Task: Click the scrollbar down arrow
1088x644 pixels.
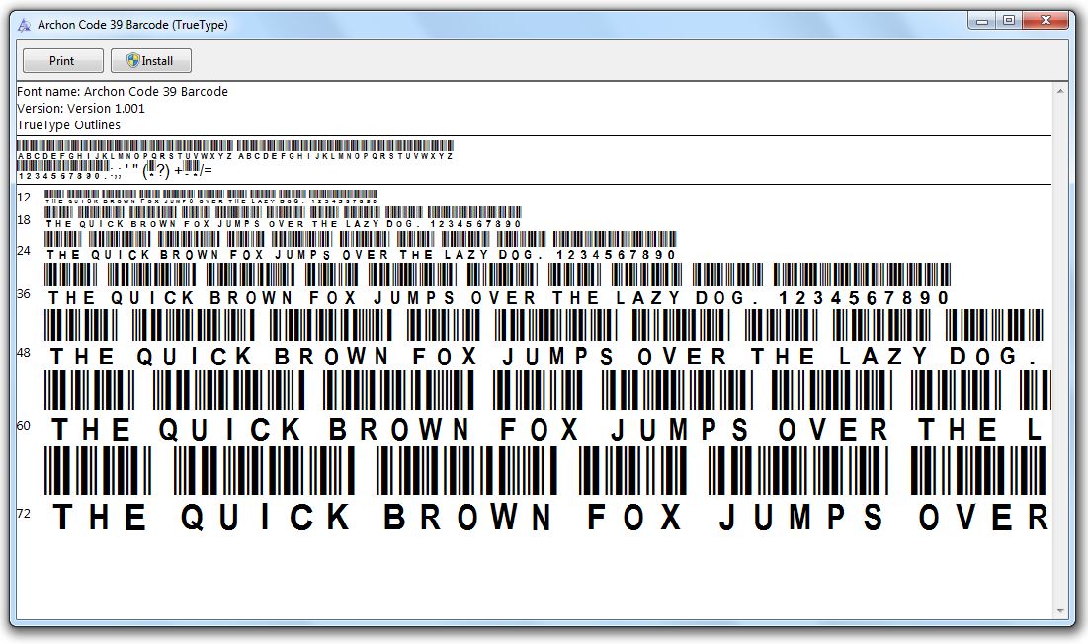Action: pyautogui.click(x=1059, y=610)
